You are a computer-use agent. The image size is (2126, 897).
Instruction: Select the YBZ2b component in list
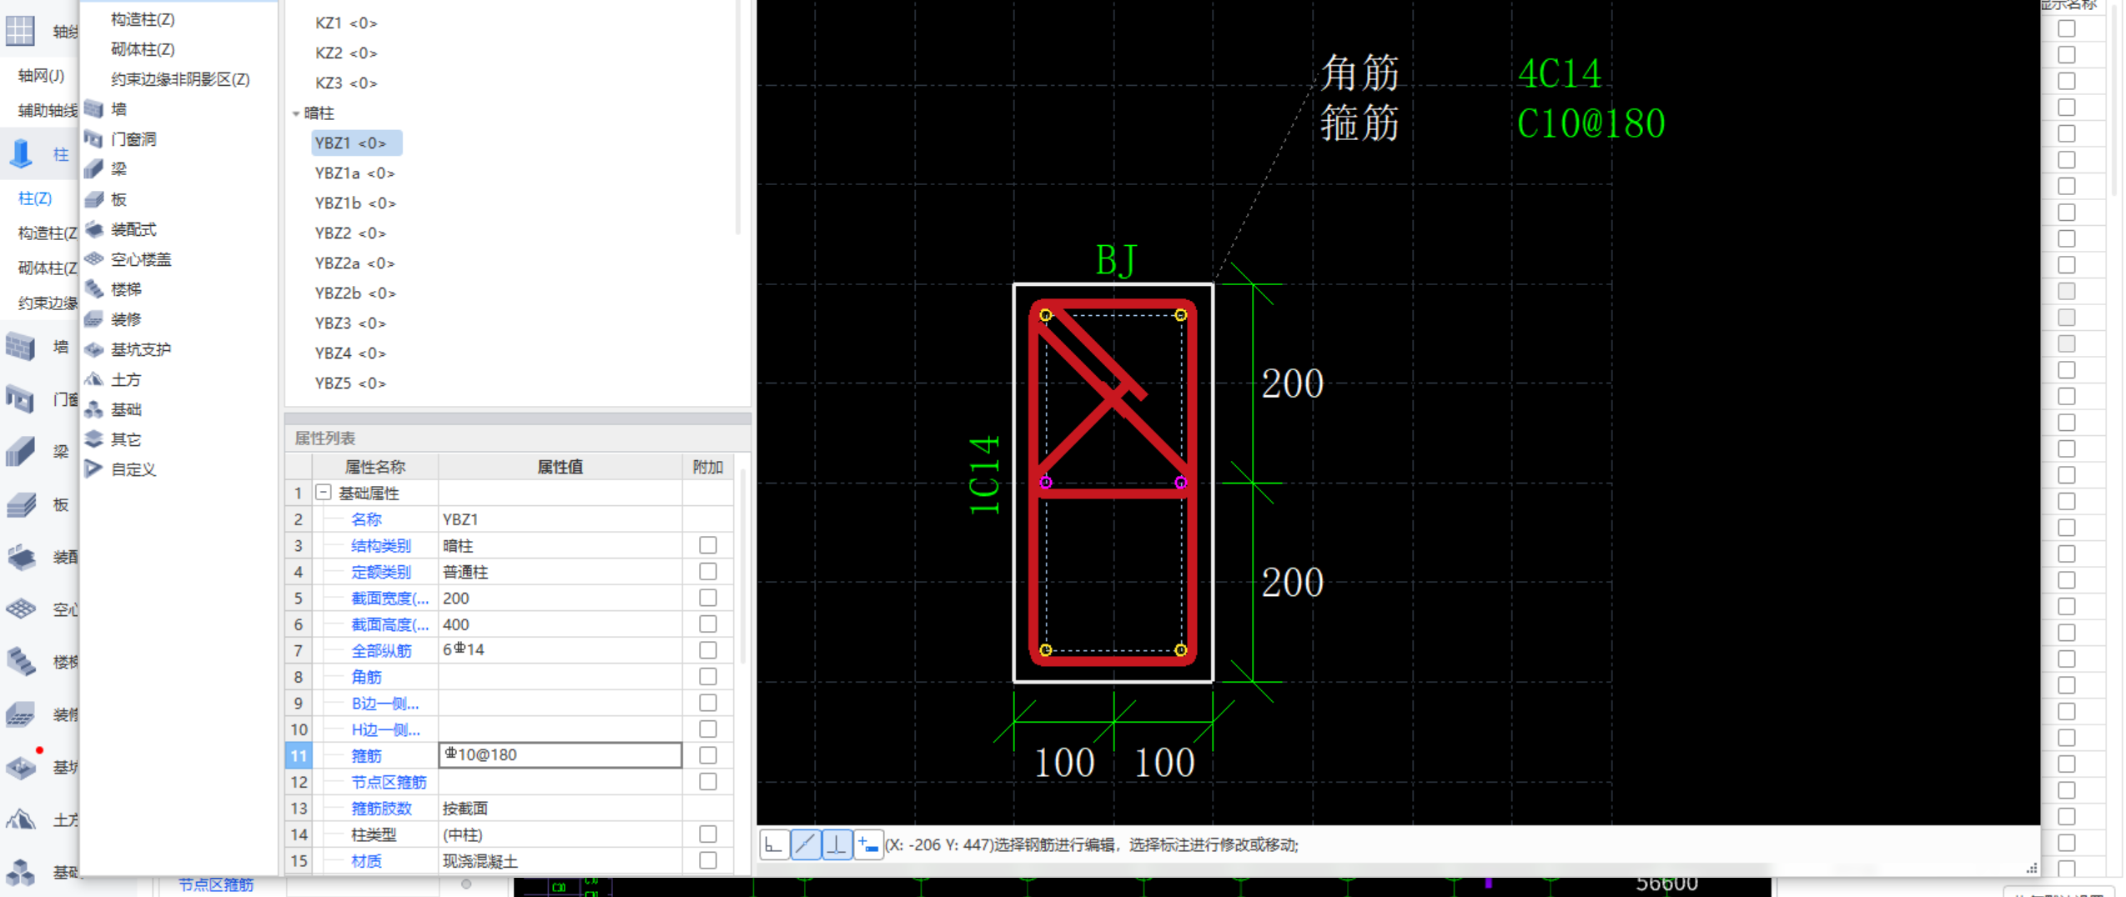click(355, 293)
